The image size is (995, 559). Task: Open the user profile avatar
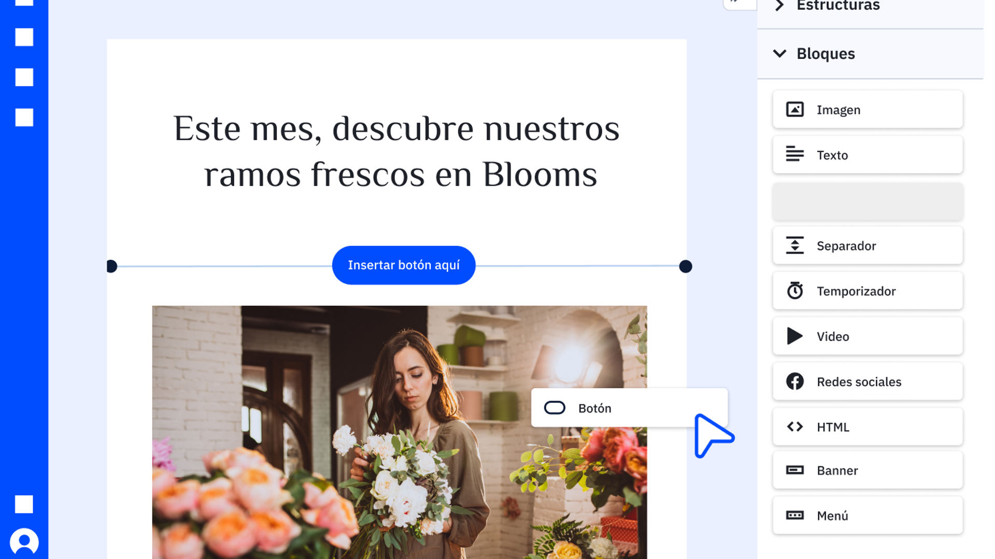click(24, 542)
